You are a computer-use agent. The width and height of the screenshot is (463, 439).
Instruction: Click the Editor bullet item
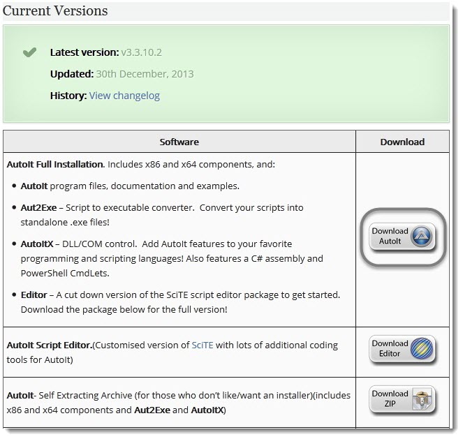click(x=180, y=302)
